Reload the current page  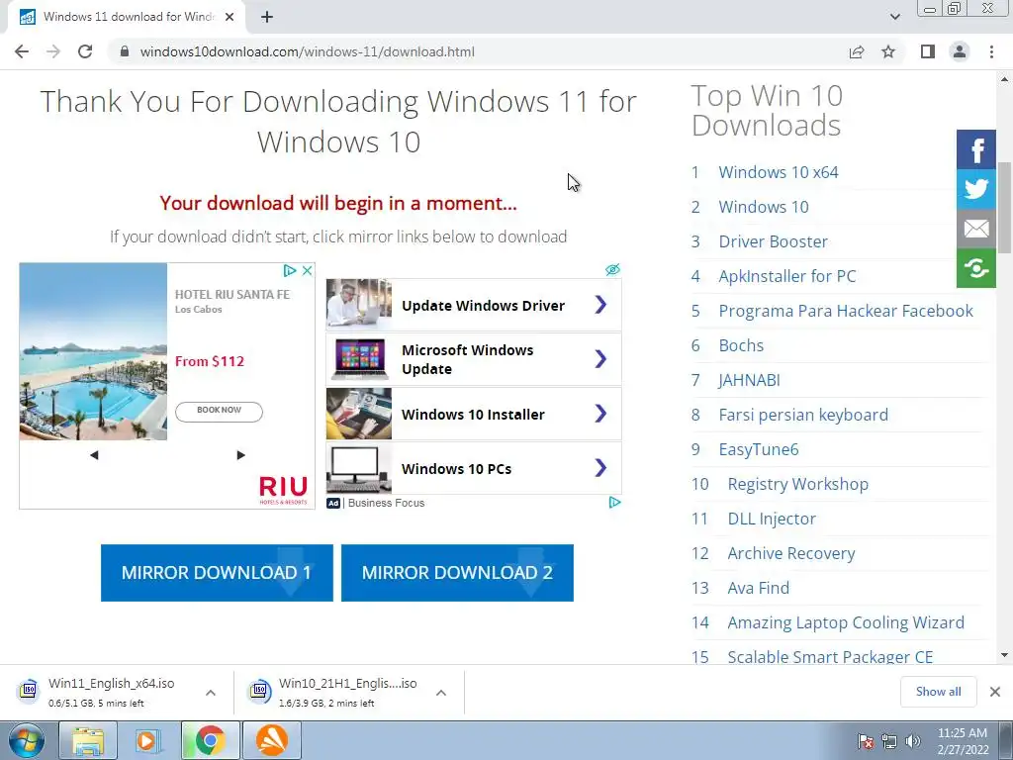pos(85,51)
